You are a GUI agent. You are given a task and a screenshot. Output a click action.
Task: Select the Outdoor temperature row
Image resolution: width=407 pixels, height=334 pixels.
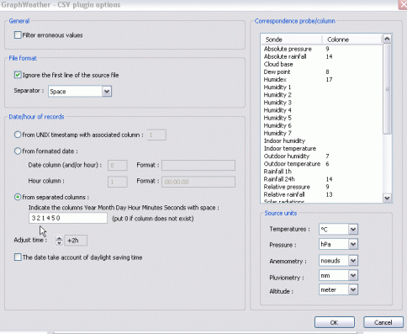[321, 164]
